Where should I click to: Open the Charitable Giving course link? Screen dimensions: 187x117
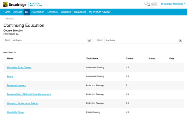pyautogui.click(x=15, y=112)
